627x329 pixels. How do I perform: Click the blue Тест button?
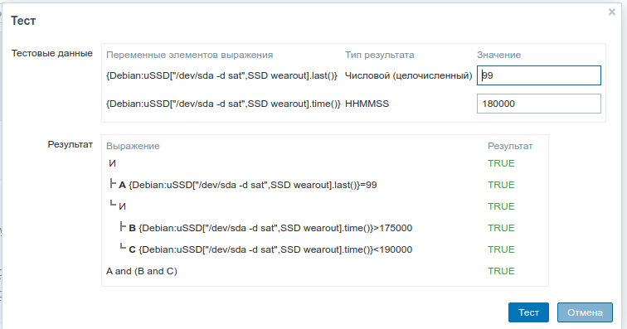click(x=528, y=312)
